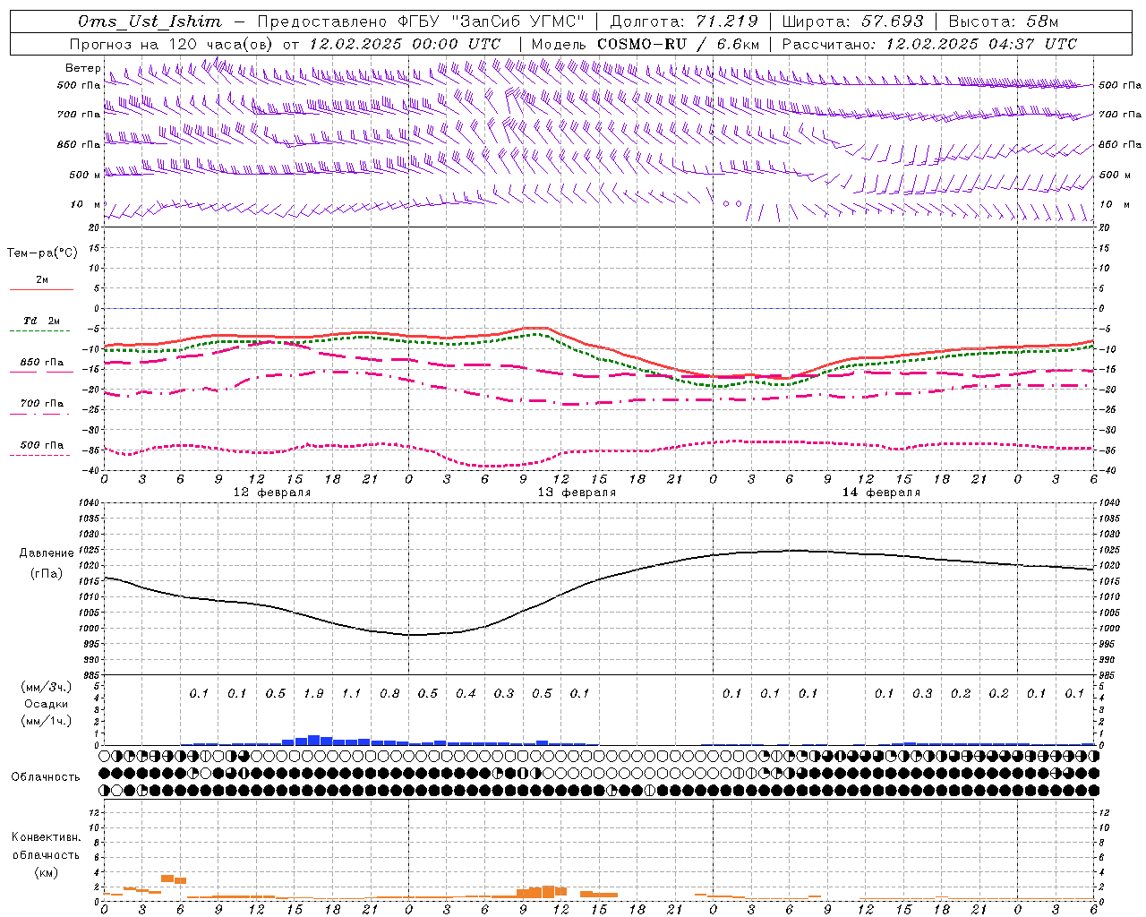Click the precipitation value 1.9

[313, 694]
